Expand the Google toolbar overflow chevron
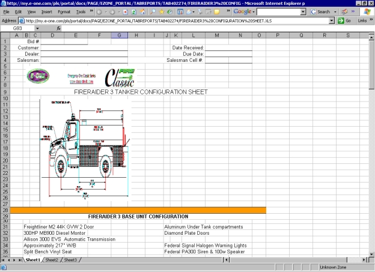Screen dimensions: 375x272 [x=353, y=11]
